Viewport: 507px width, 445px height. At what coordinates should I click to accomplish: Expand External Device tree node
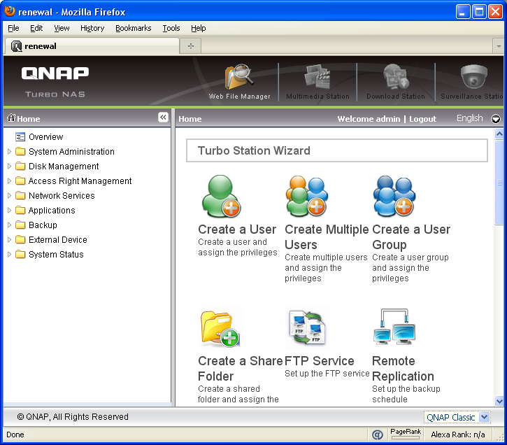click(9, 239)
